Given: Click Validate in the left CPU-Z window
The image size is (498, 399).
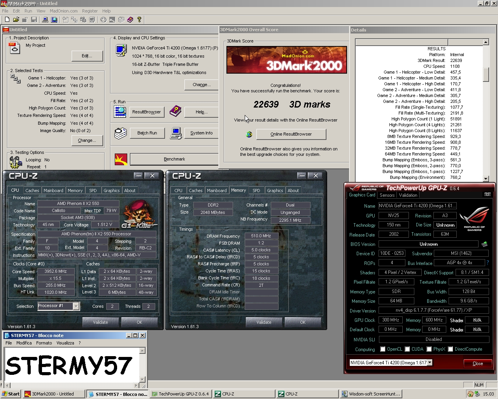Looking at the screenshot, I should (x=100, y=322).
